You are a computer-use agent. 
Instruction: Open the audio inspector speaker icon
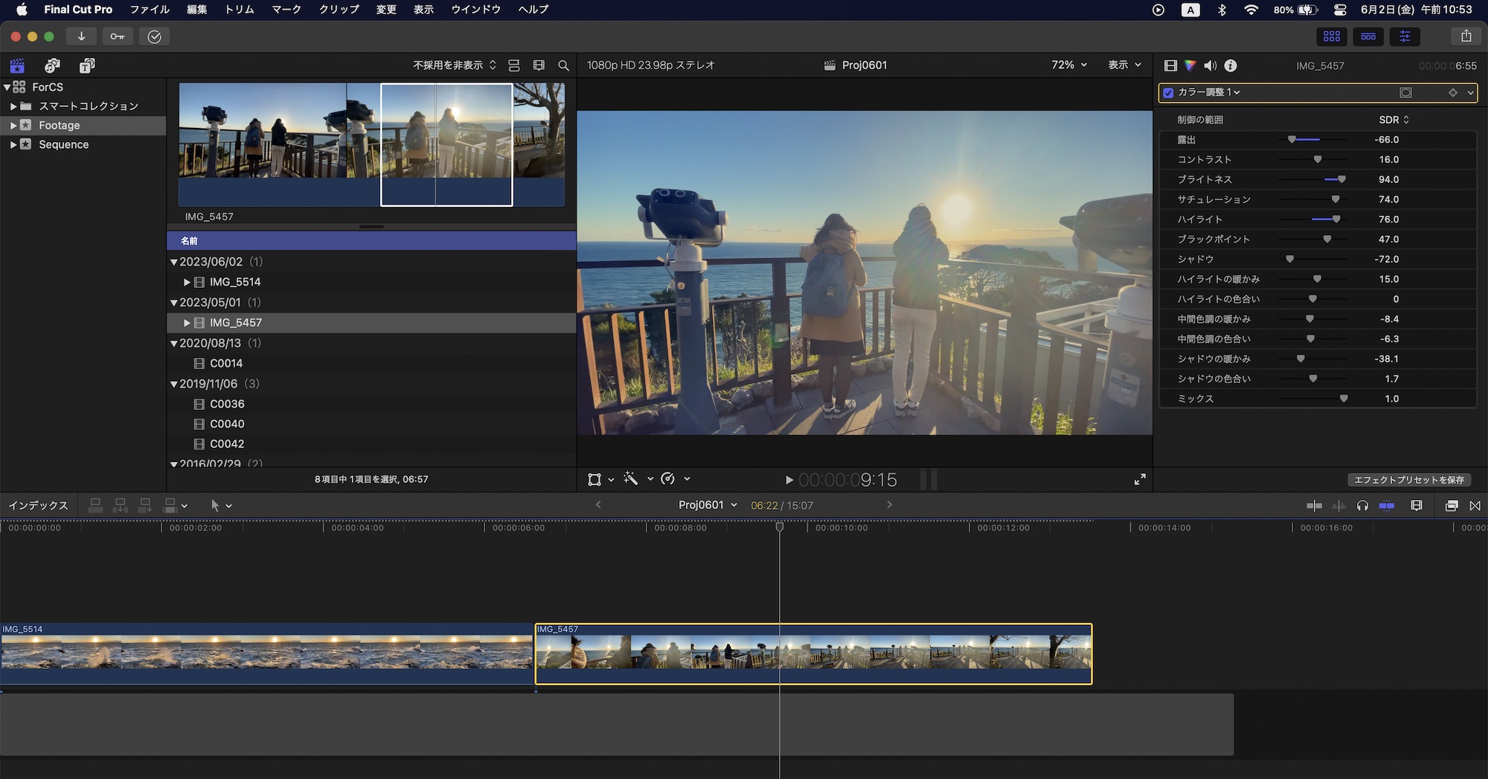click(x=1210, y=65)
